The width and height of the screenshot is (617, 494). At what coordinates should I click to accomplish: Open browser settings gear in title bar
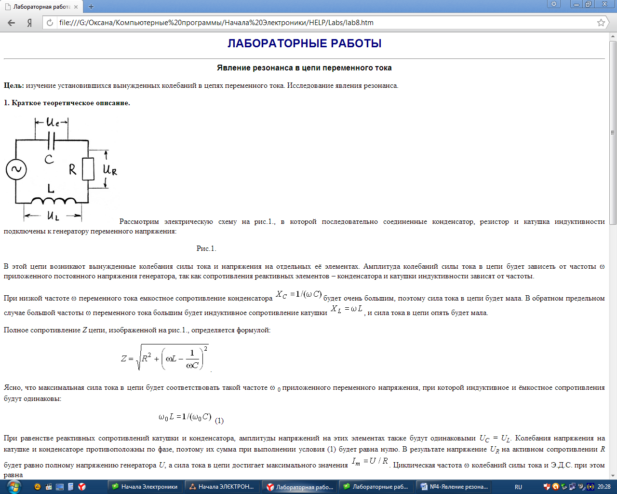(554, 4)
